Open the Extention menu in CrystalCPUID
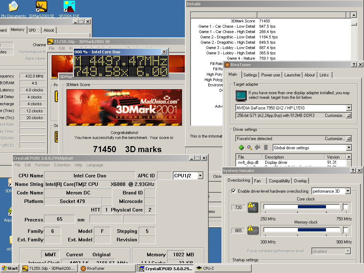 tap(62, 165)
